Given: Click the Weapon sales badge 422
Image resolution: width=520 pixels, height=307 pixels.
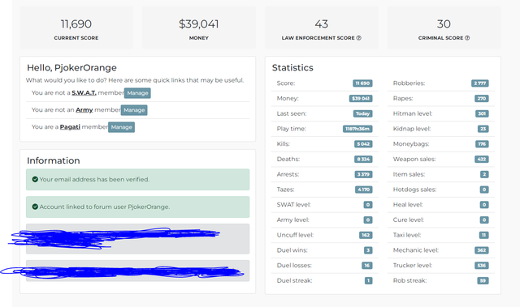Looking at the screenshot, I should click(482, 160).
